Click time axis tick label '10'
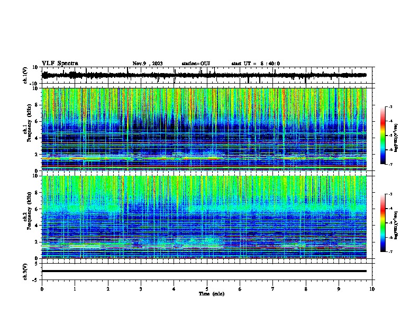The image size is (419, 324). pos(372,289)
